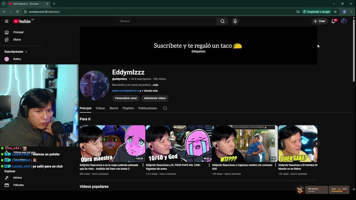This screenshot has width=356, height=200.
Task: Click the Para ti section heading
Action: click(85, 119)
